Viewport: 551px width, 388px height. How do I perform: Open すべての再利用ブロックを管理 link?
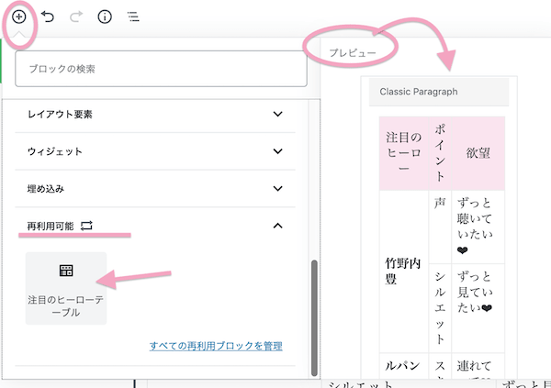pos(216,346)
